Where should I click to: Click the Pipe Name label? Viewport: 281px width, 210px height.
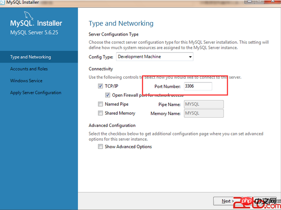click(x=169, y=104)
